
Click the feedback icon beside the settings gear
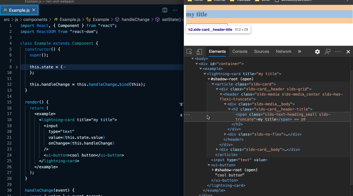[327, 51]
